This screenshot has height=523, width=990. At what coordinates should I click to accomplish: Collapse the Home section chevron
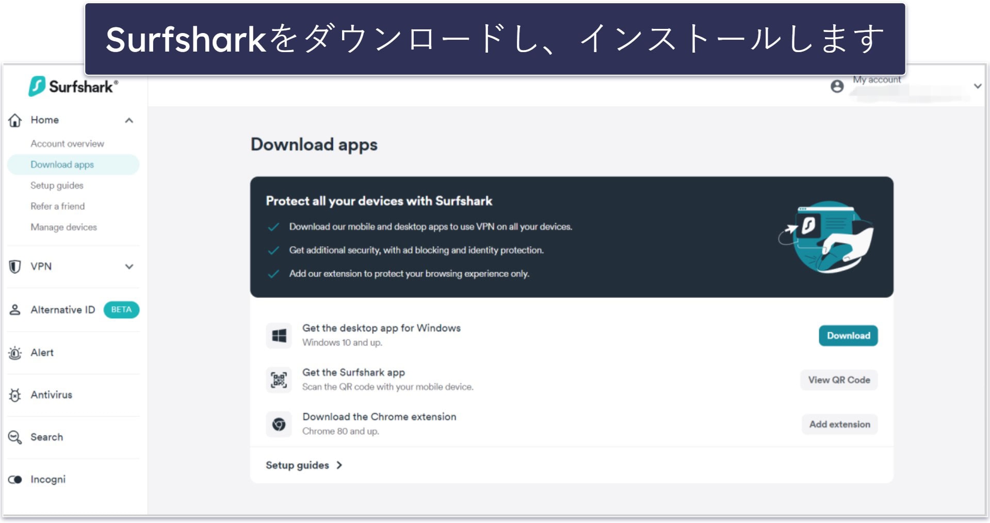coord(129,120)
